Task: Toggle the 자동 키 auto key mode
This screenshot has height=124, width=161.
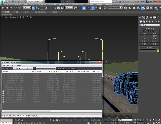Action: [x=113, y=120]
